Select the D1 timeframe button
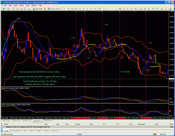175x136 pixels. click(x=87, y=9)
